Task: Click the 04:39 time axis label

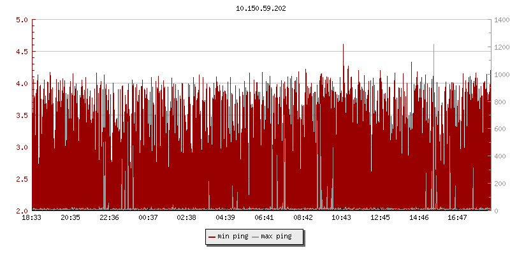Action: pos(226,218)
